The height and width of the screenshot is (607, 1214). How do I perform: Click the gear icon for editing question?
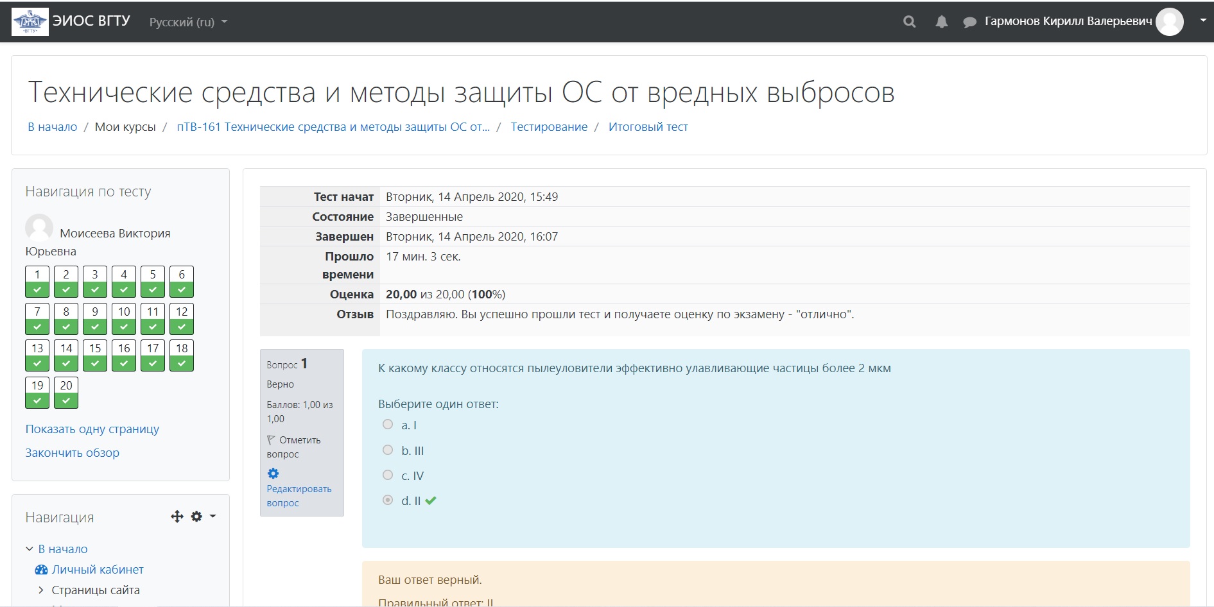pos(273,474)
